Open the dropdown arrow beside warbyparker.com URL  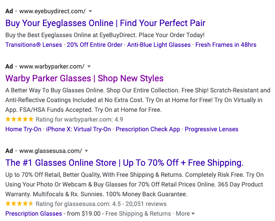tap(89, 67)
